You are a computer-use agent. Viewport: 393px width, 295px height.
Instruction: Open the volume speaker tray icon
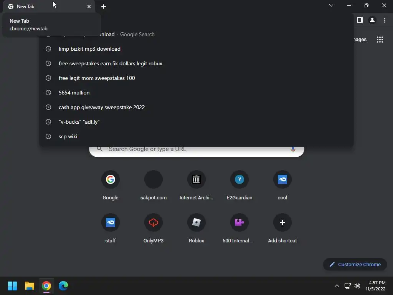coord(357,286)
